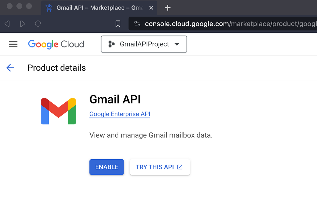Open the Google Cloud navigation menu

pos(13,44)
